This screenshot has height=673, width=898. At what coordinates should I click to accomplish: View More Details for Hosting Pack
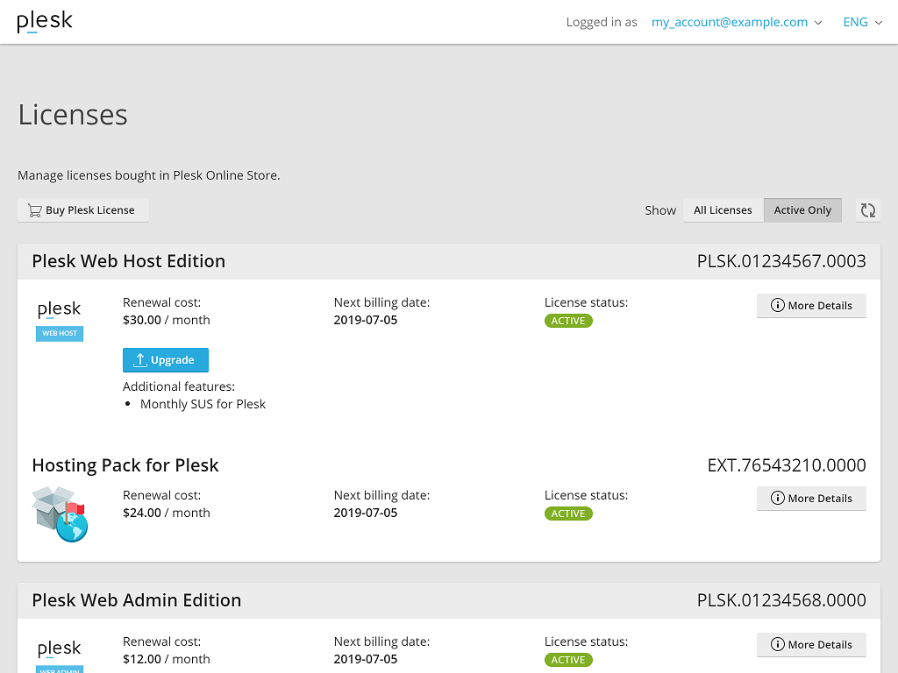[x=811, y=499]
